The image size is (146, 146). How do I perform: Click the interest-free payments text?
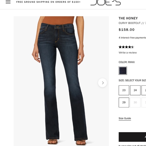pyautogui.click(x=132, y=38)
